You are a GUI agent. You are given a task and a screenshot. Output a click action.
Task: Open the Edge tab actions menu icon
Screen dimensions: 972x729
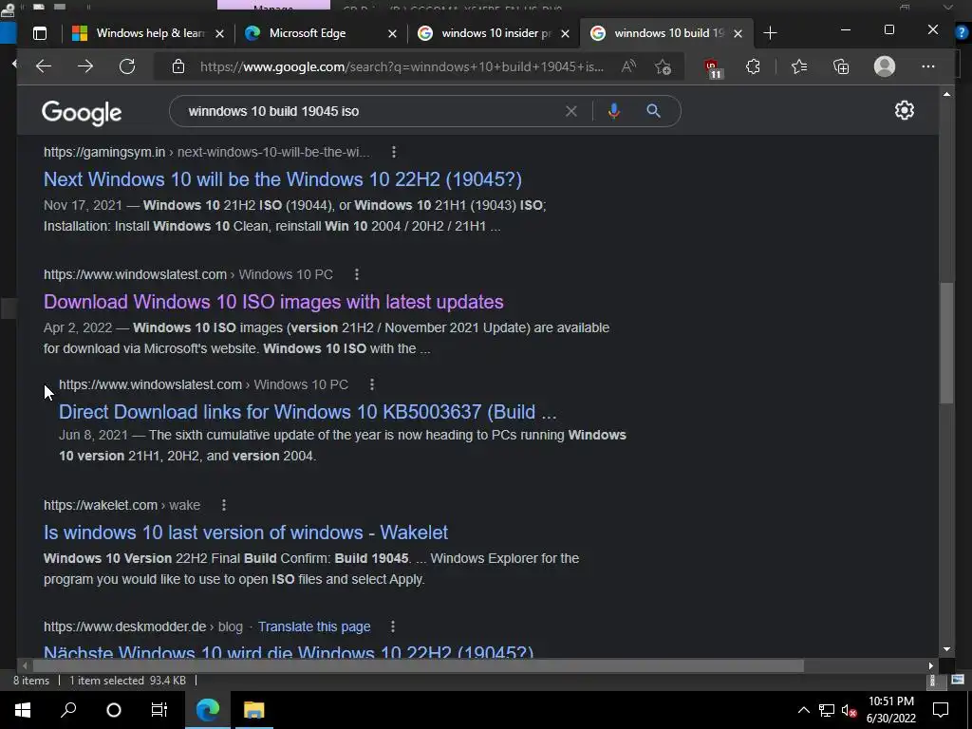click(40, 33)
